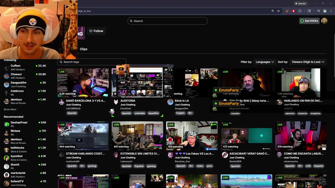This screenshot has width=335, height=188.
Task: Open Moises in Recommended list
Action: click(25, 133)
